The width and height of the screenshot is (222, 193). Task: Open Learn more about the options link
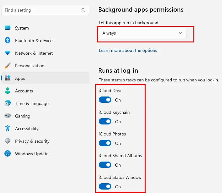point(128,50)
